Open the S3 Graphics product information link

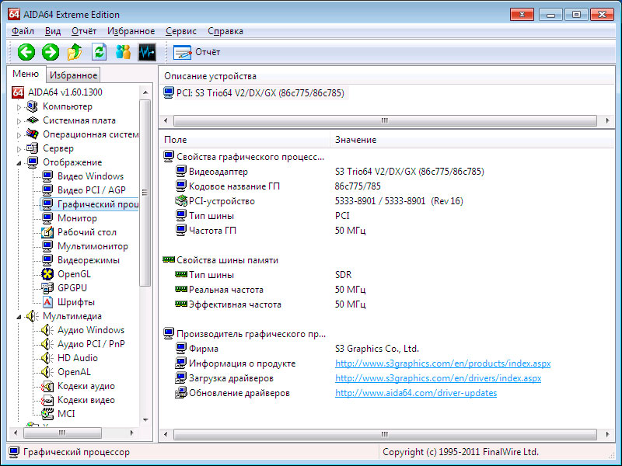442,363
